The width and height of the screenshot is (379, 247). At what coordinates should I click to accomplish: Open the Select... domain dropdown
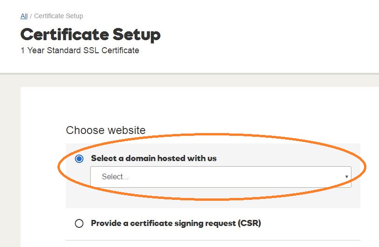[221, 177]
